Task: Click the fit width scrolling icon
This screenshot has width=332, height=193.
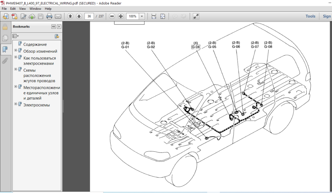Action: [154, 16]
